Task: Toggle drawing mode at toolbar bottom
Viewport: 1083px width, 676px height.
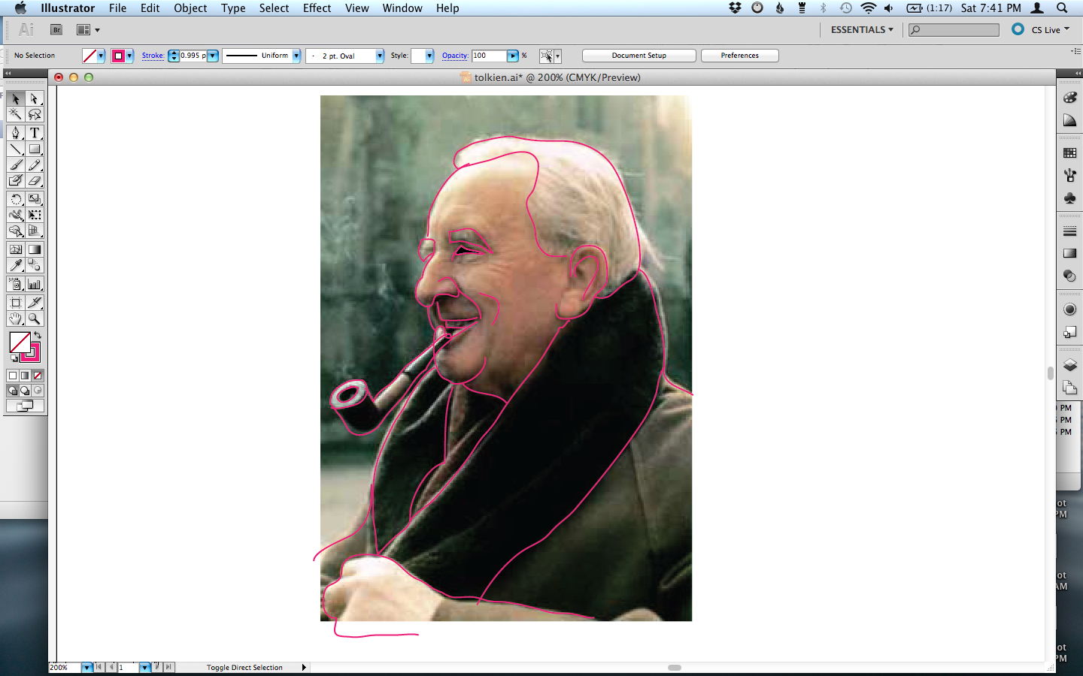Action: tap(13, 390)
